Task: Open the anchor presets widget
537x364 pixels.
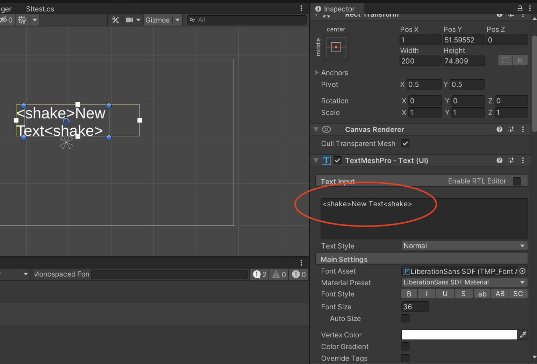Action: click(335, 47)
